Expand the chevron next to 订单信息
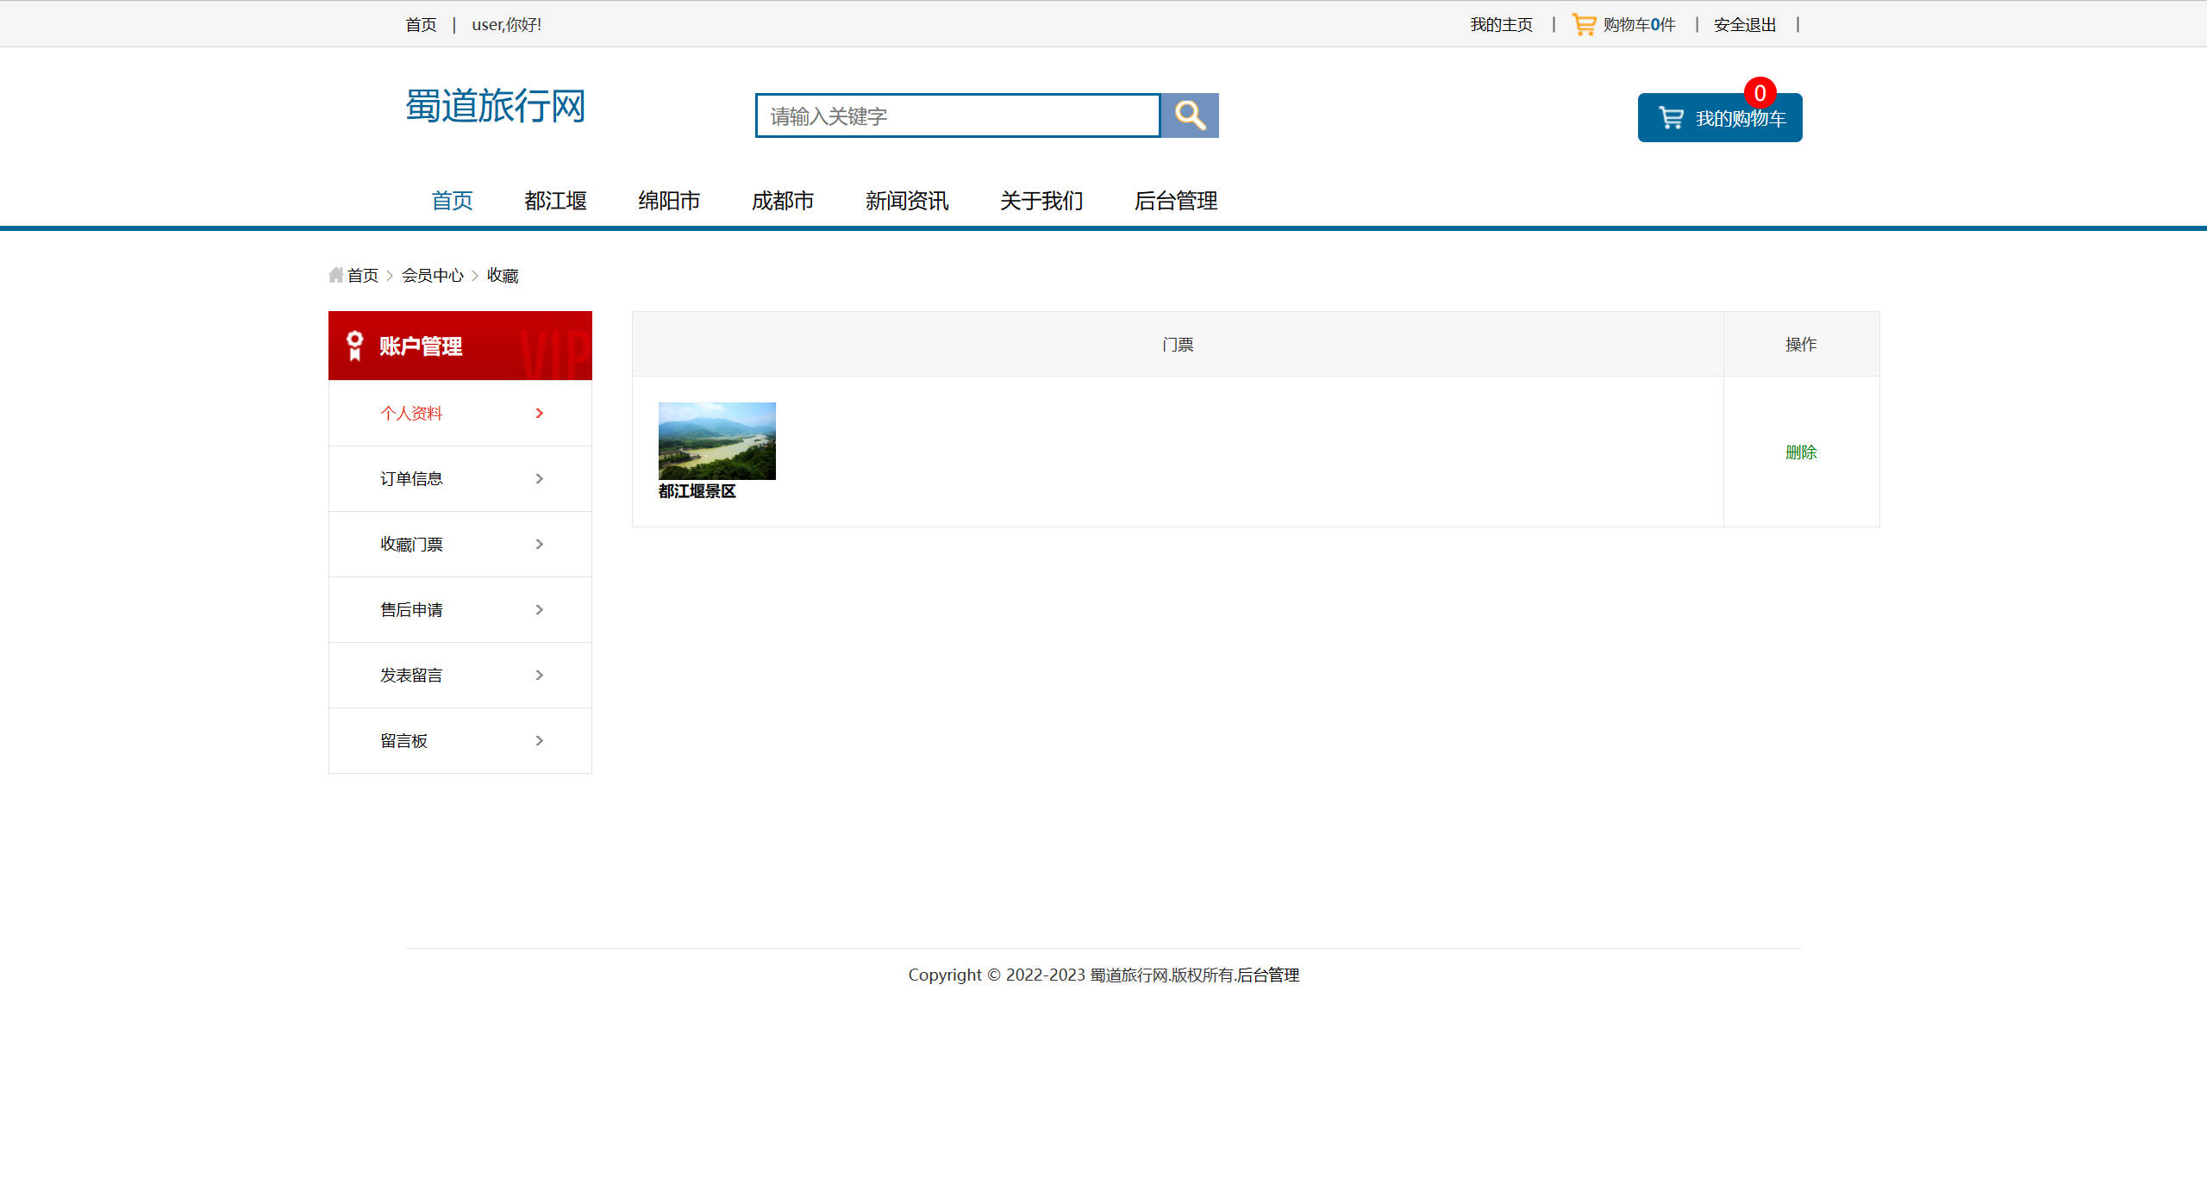Image resolution: width=2207 pixels, height=1184 pixels. point(540,478)
